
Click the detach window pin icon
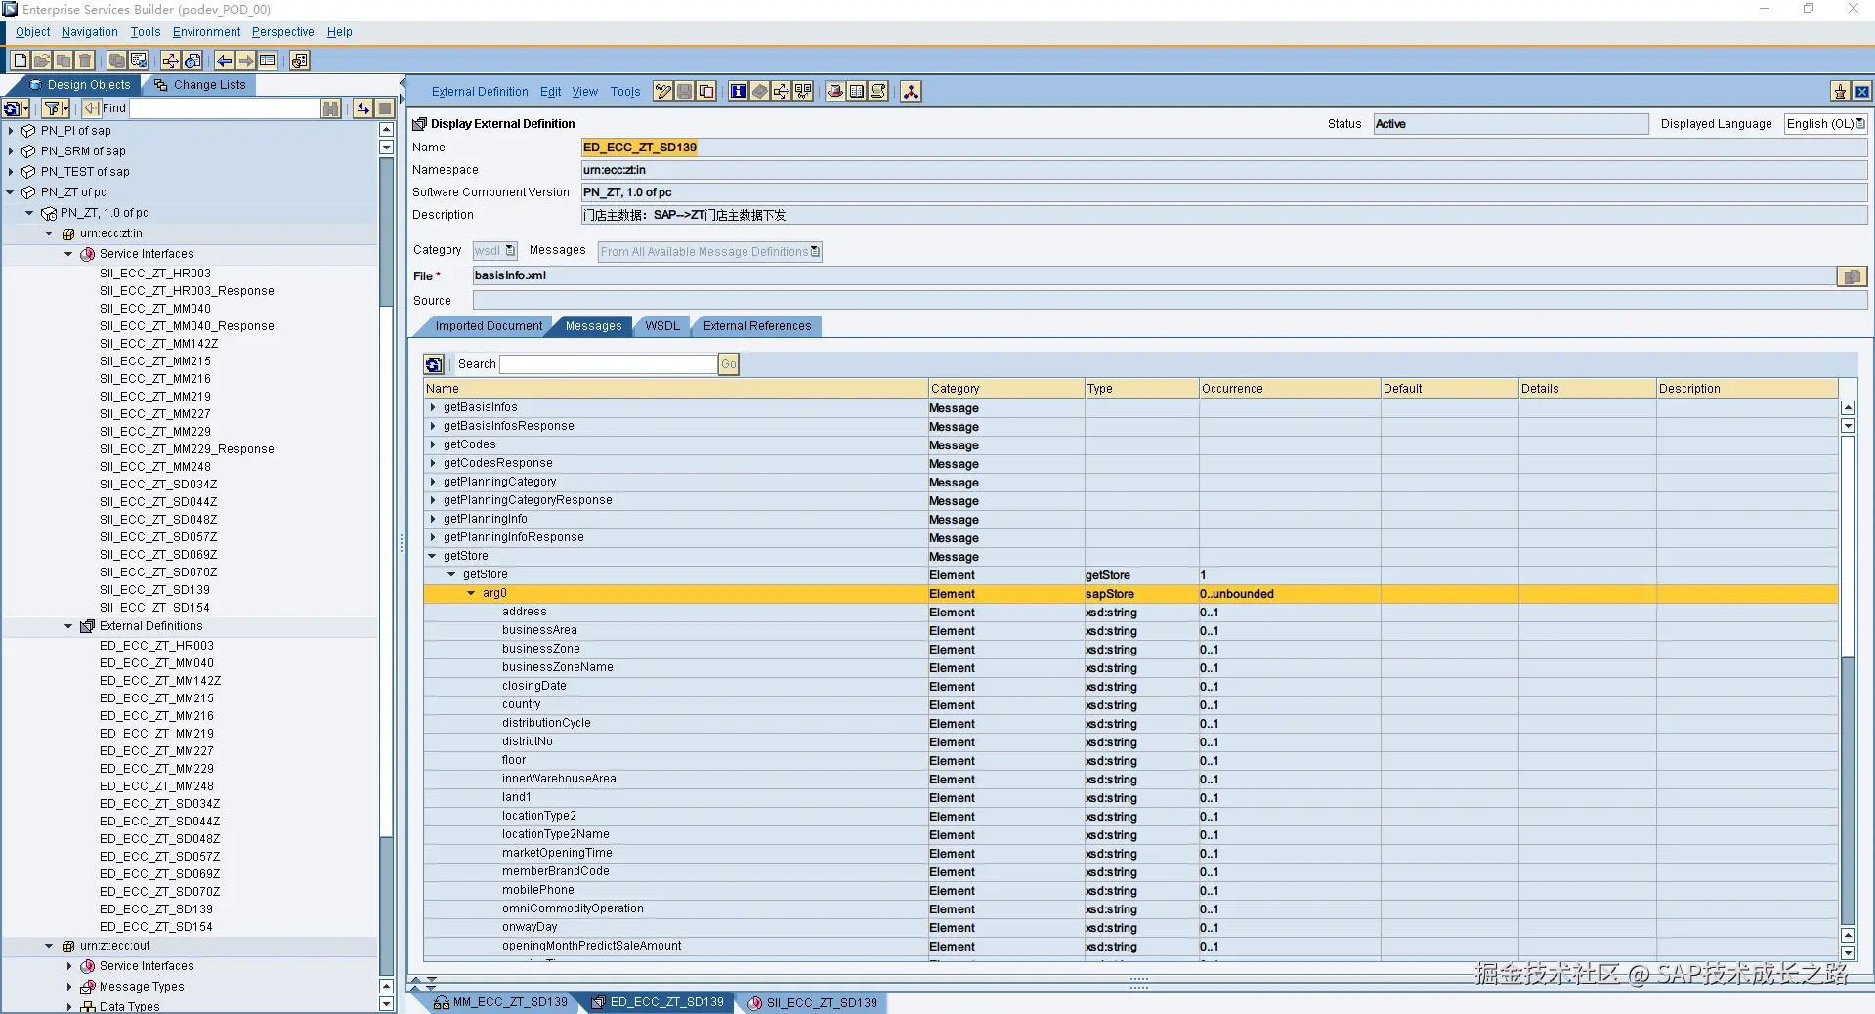[1840, 91]
